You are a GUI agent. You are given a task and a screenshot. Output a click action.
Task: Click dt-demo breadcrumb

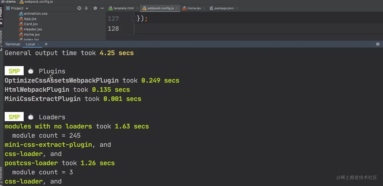coord(8,2)
